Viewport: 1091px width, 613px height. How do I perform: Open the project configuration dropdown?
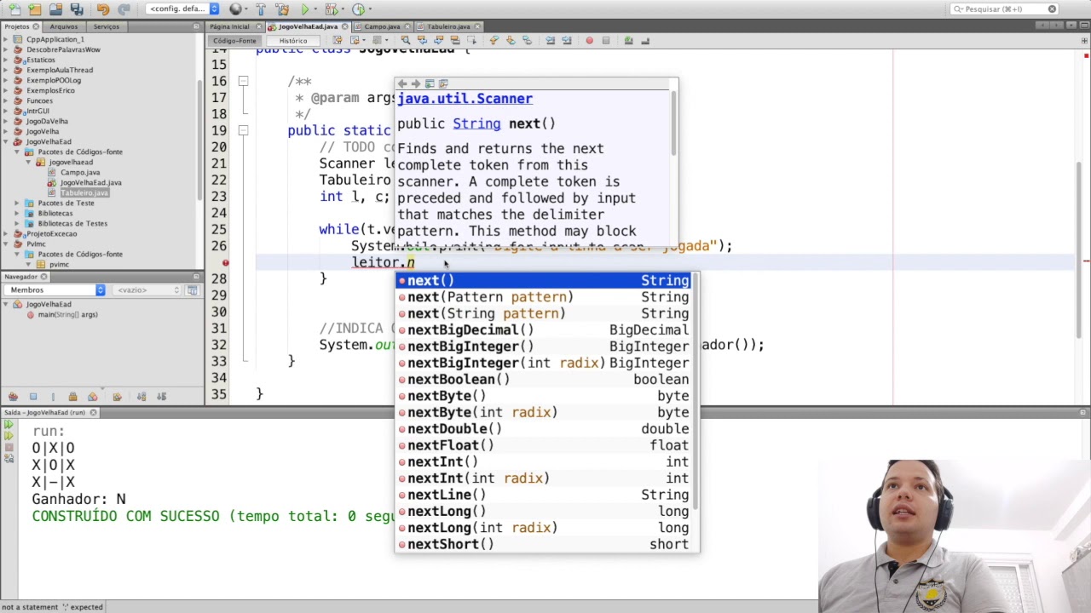click(x=182, y=9)
